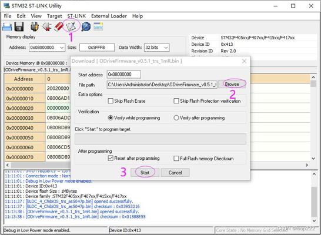
Task: Click the memory grid scroll up arrow
Action: [313, 78]
